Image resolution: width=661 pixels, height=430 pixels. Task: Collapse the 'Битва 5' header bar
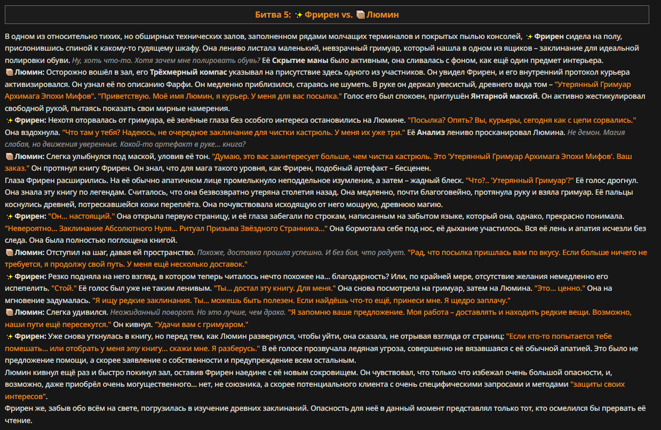(x=326, y=14)
